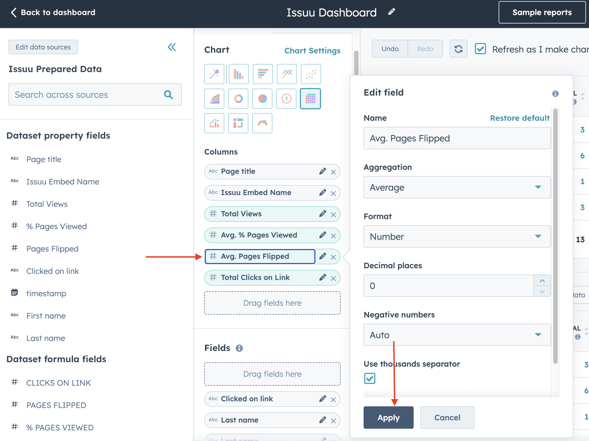
Task: Click Apply button
Action: [x=388, y=418]
